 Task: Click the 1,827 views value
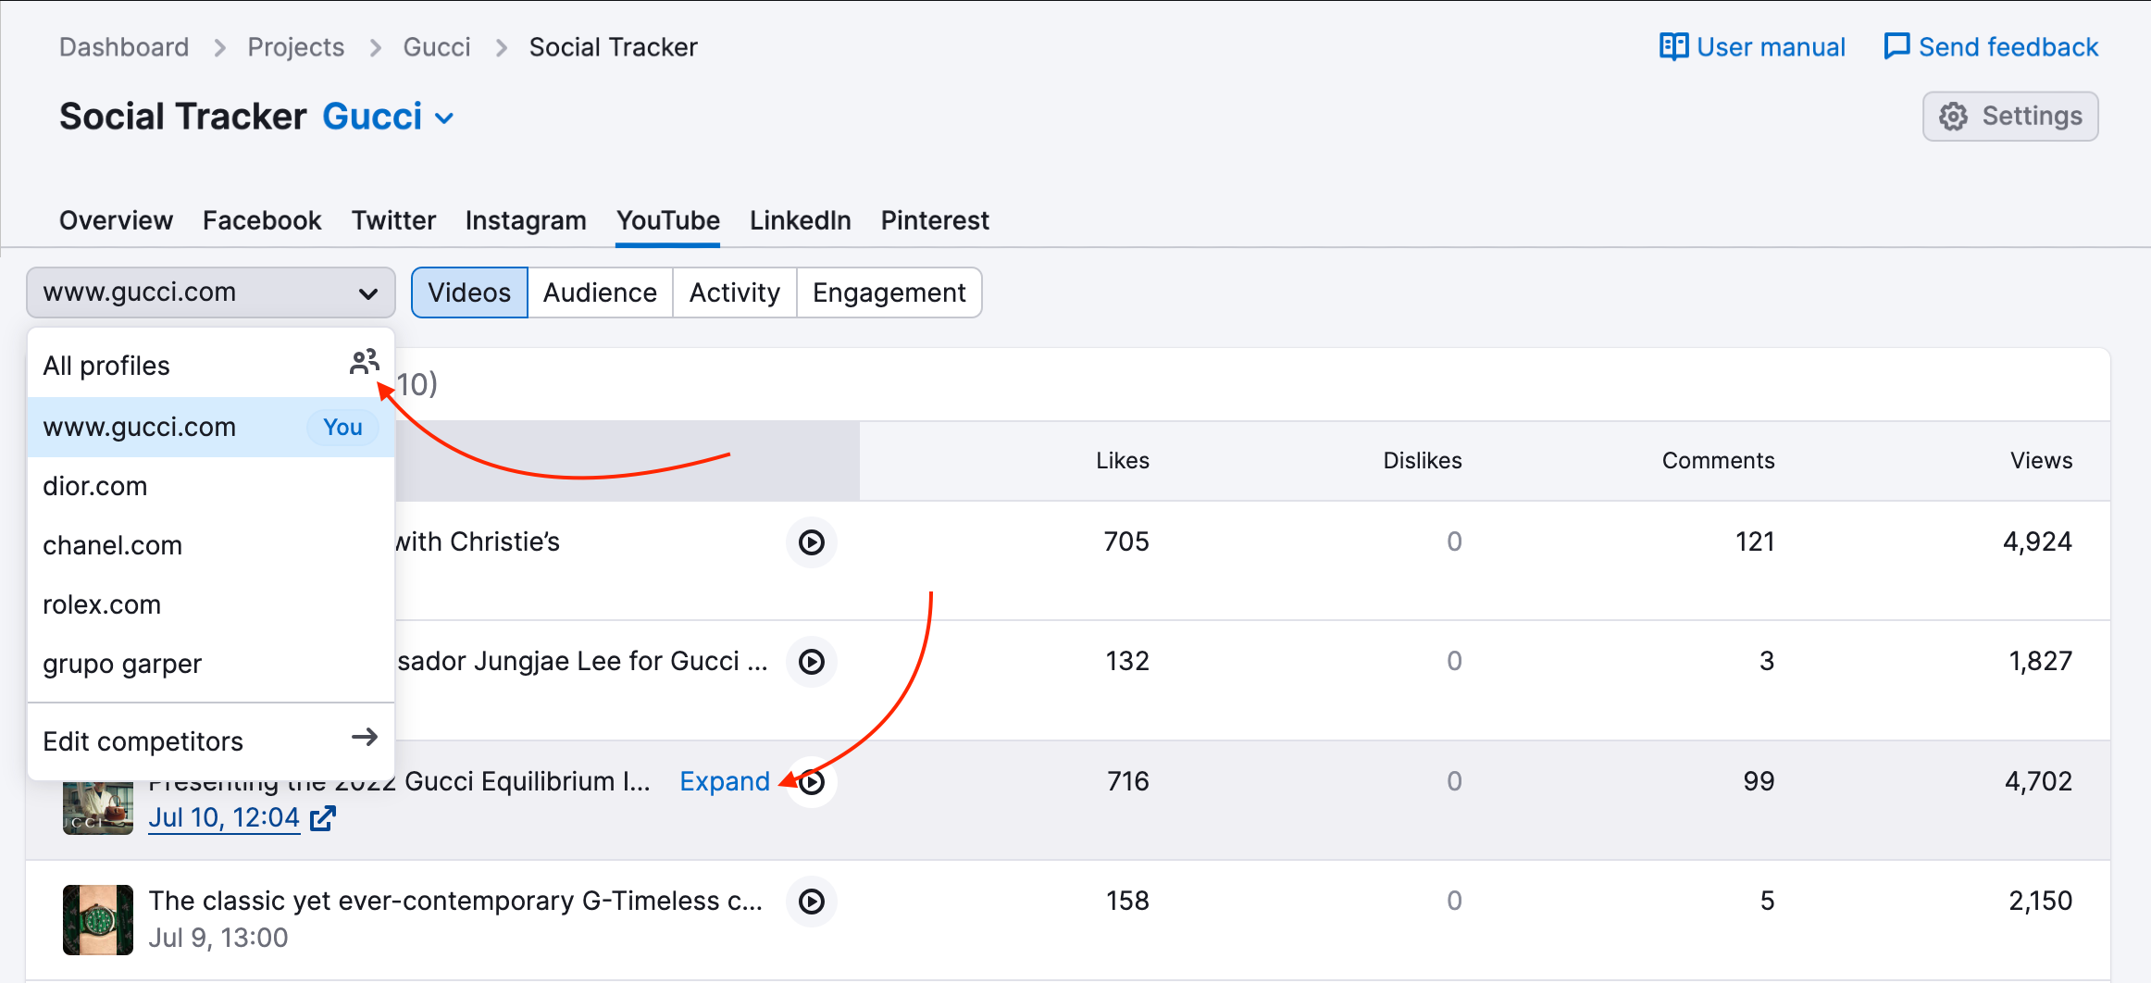2040,661
